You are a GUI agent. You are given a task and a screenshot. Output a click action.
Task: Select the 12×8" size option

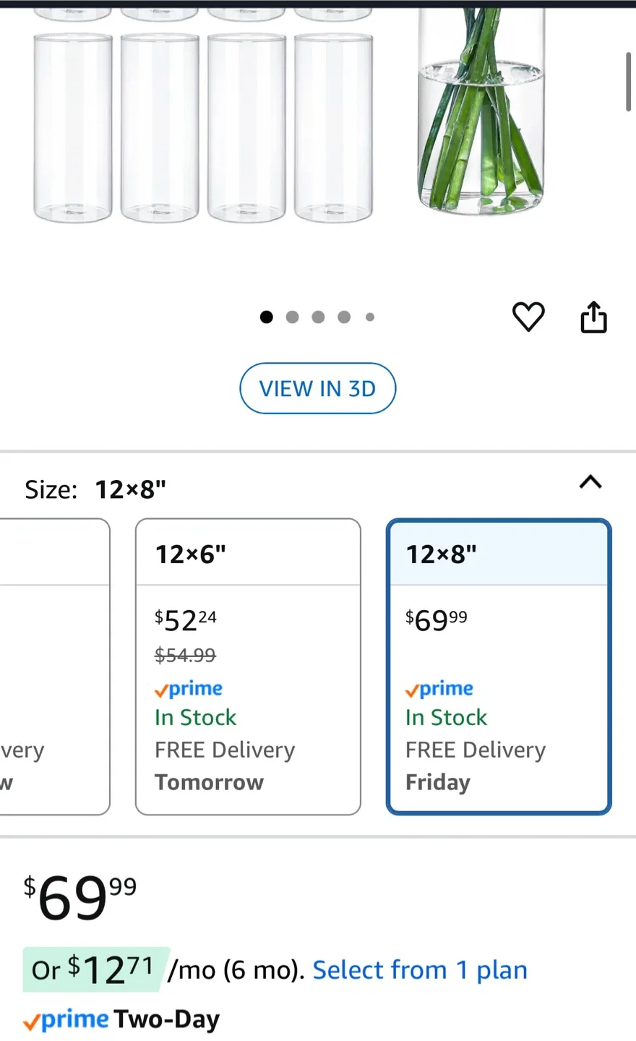(499, 666)
